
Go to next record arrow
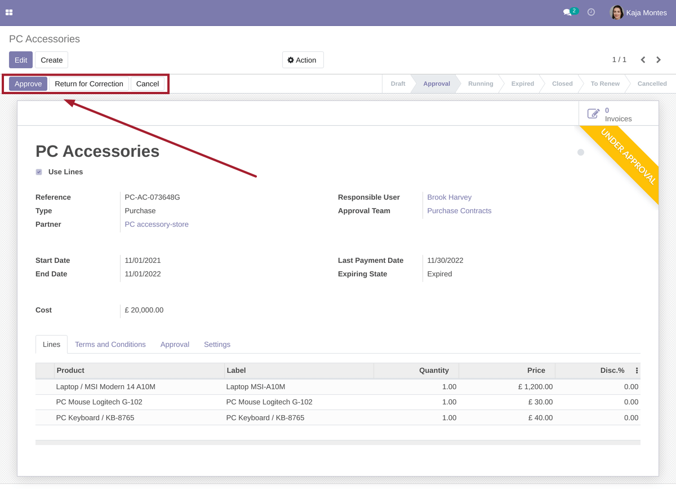tap(659, 60)
